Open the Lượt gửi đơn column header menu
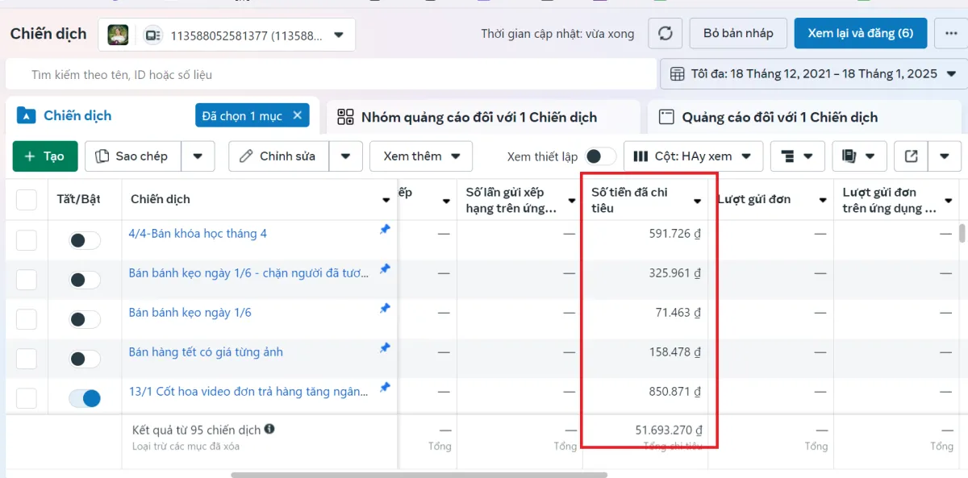This screenshot has width=968, height=478. coord(823,200)
